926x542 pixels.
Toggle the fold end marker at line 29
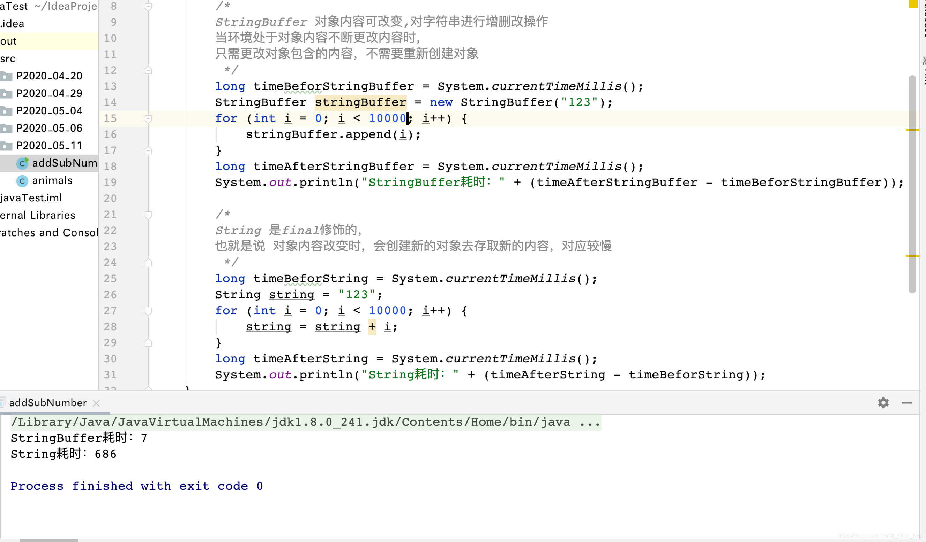148,343
